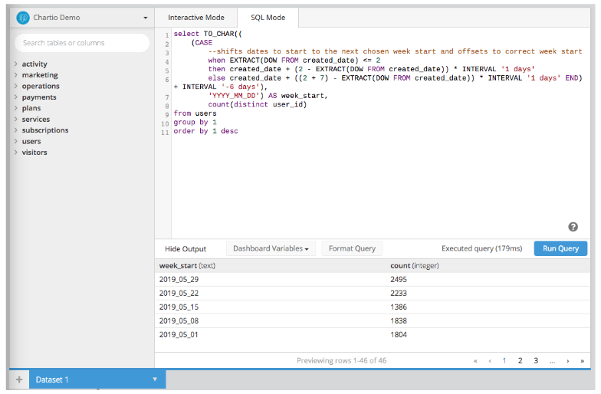
Task: Click the 2019_05_08 result cell
Action: point(179,320)
